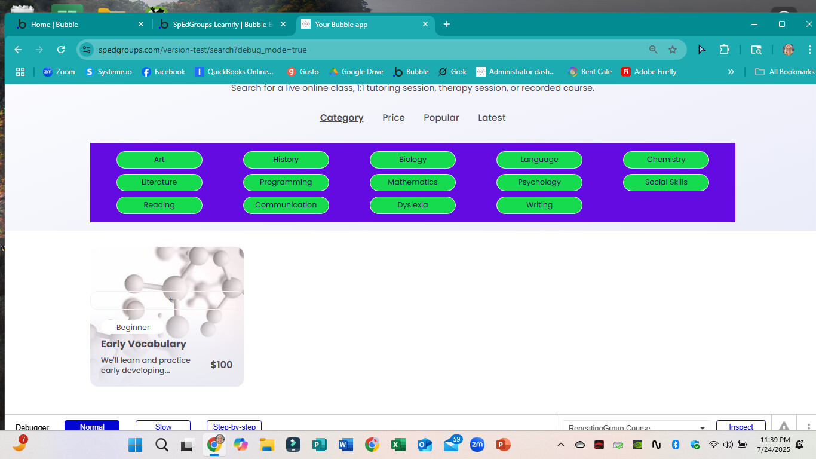816x459 pixels.
Task: Open the Chrome profile avatar
Action: (789, 50)
